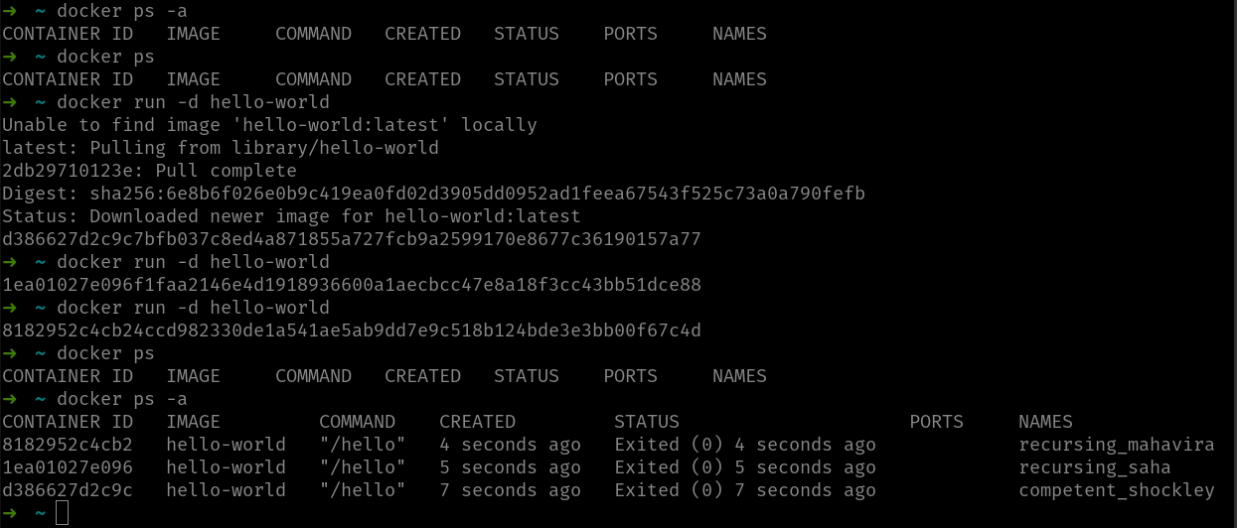Image resolution: width=1237 pixels, height=528 pixels.
Task: Select the container name recursing_saha
Action: click(1094, 467)
